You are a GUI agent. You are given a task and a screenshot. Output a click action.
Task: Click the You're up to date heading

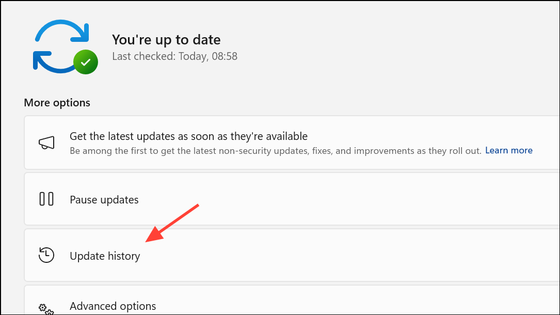pyautogui.click(x=166, y=39)
